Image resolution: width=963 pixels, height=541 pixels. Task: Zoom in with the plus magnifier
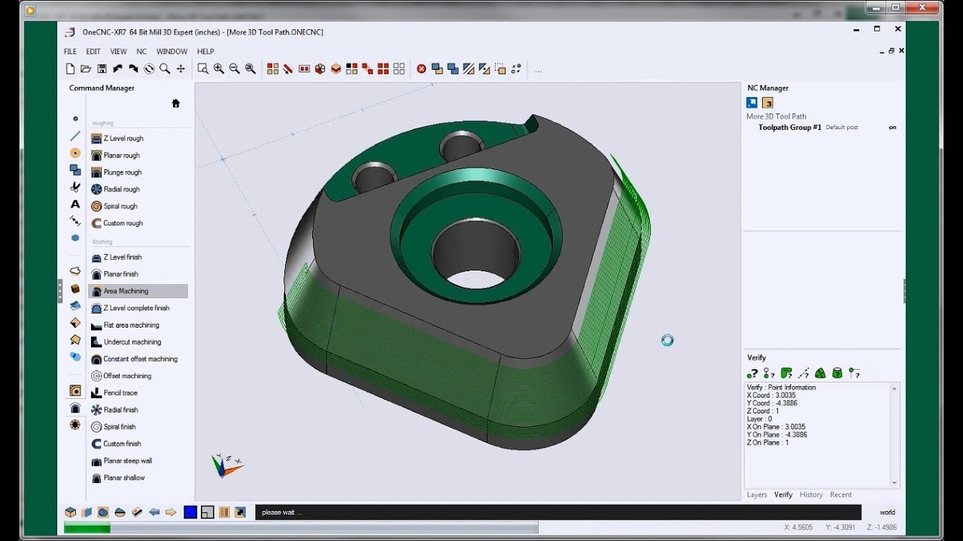pyautogui.click(x=218, y=68)
